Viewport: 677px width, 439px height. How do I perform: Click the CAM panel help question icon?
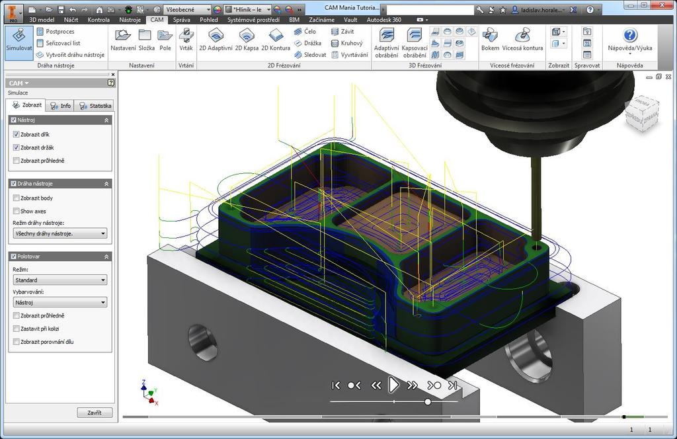111,83
